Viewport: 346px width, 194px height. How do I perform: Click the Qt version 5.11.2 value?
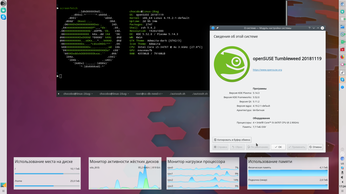click(256, 102)
